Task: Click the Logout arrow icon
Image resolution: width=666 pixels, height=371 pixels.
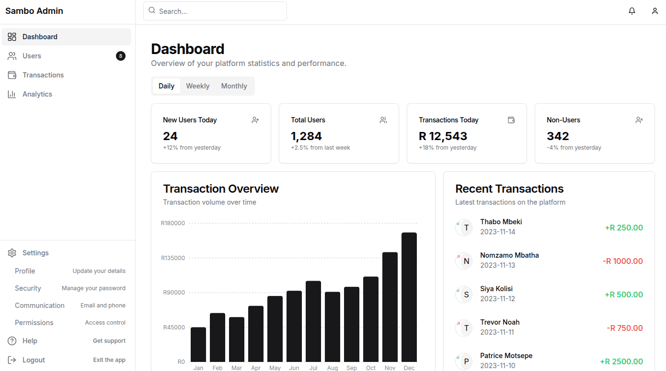Action: tap(12, 360)
